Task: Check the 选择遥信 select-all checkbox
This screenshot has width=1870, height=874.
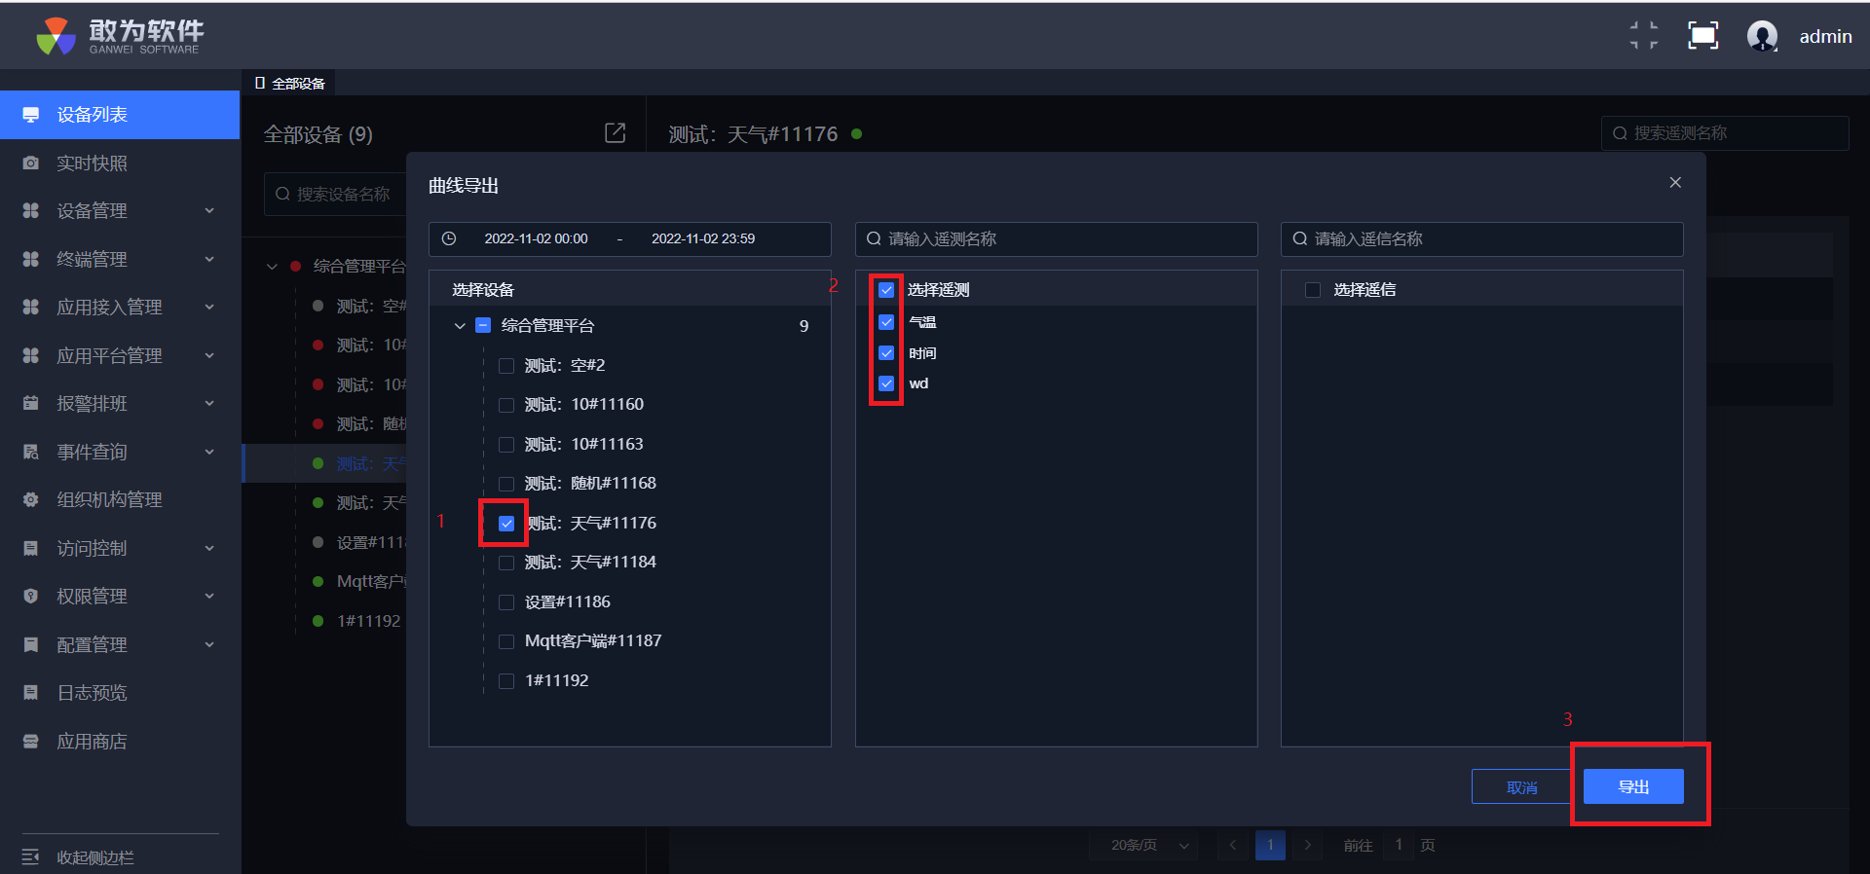Action: click(1313, 290)
